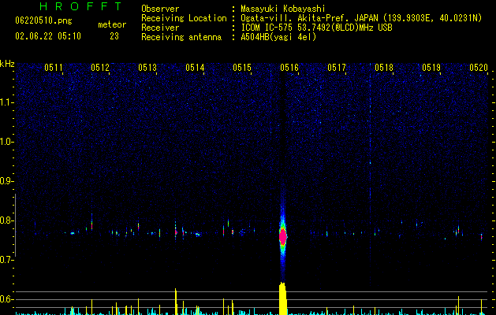Click the 0519 time marker
Screen dimensions: 496x315
431,68
